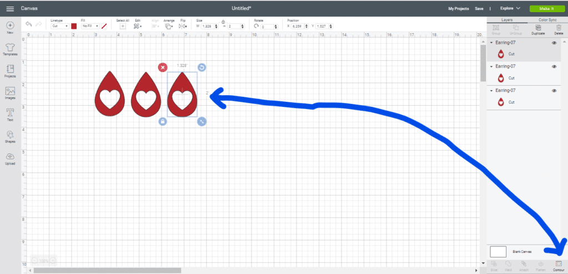
Task: Open My Projects
Action: (459, 9)
